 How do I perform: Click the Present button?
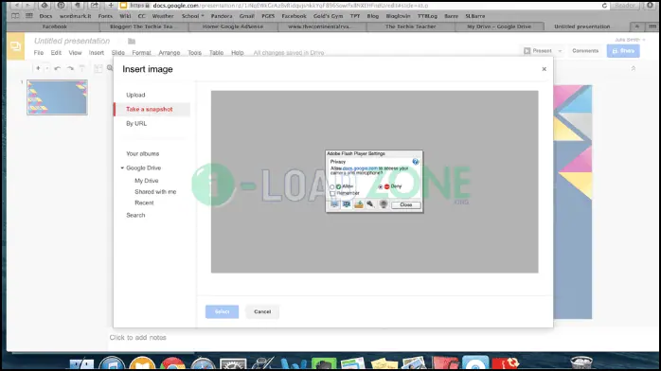coord(538,51)
